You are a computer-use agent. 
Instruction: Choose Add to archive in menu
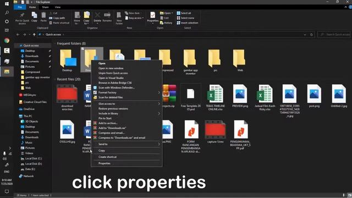click(x=127, y=123)
